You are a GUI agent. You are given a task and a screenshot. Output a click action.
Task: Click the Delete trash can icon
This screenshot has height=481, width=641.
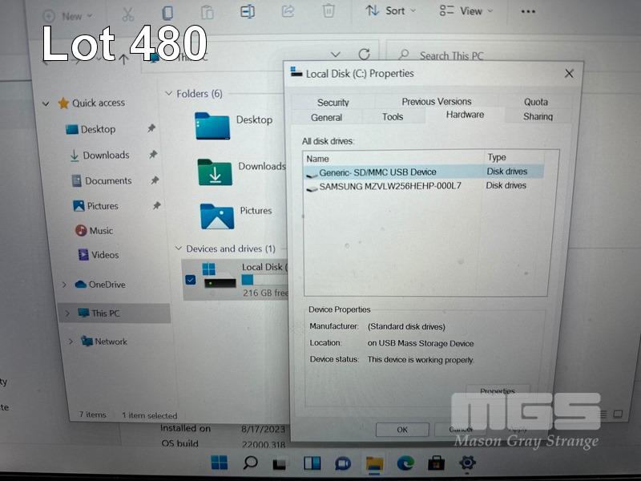click(x=329, y=11)
